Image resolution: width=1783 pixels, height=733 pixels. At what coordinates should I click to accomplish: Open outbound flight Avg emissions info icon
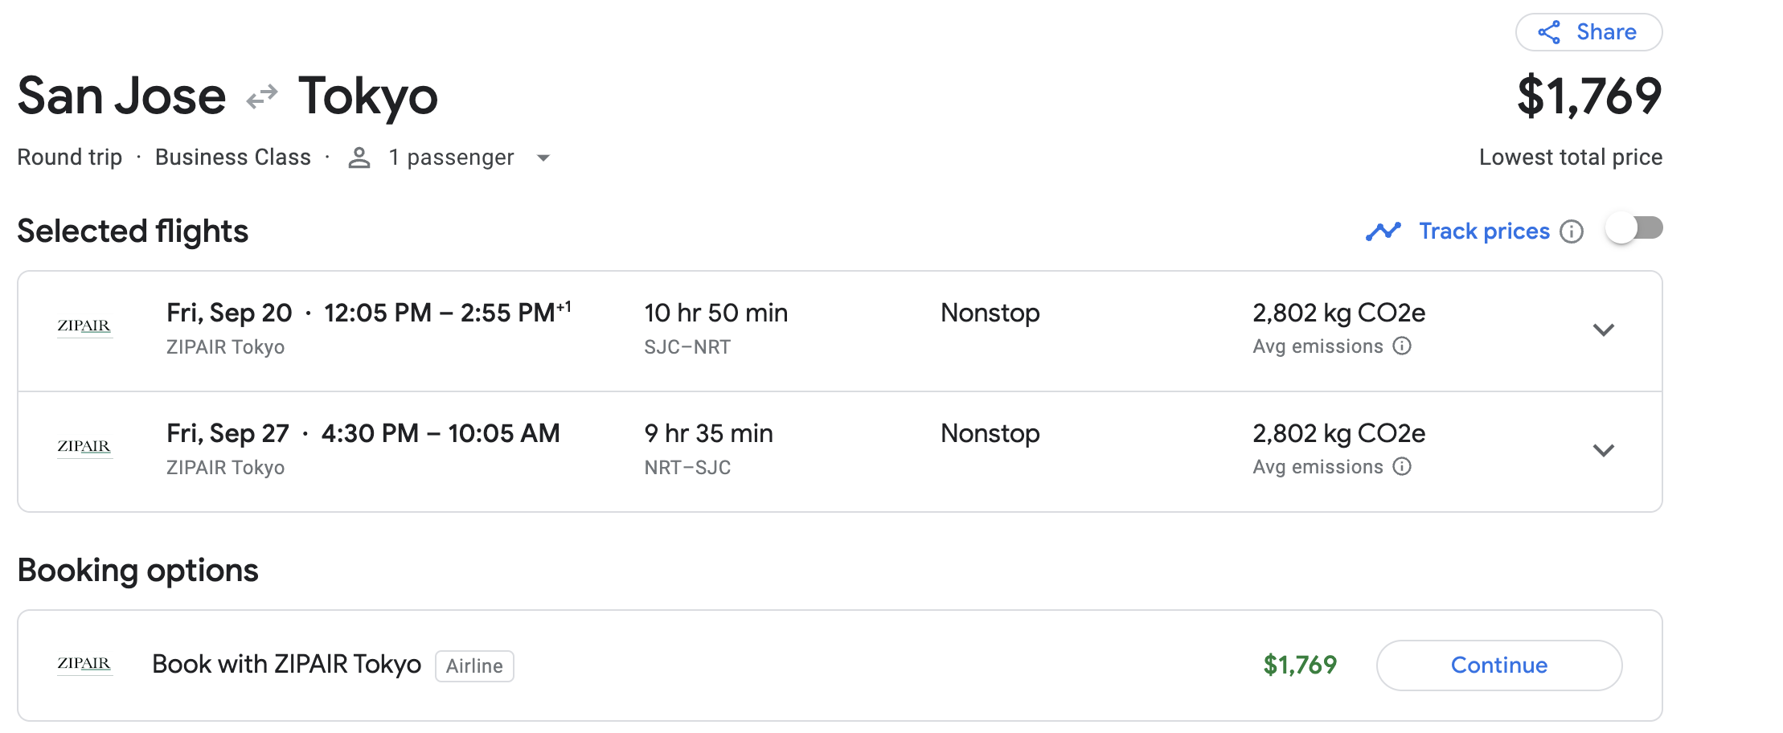pos(1402,346)
